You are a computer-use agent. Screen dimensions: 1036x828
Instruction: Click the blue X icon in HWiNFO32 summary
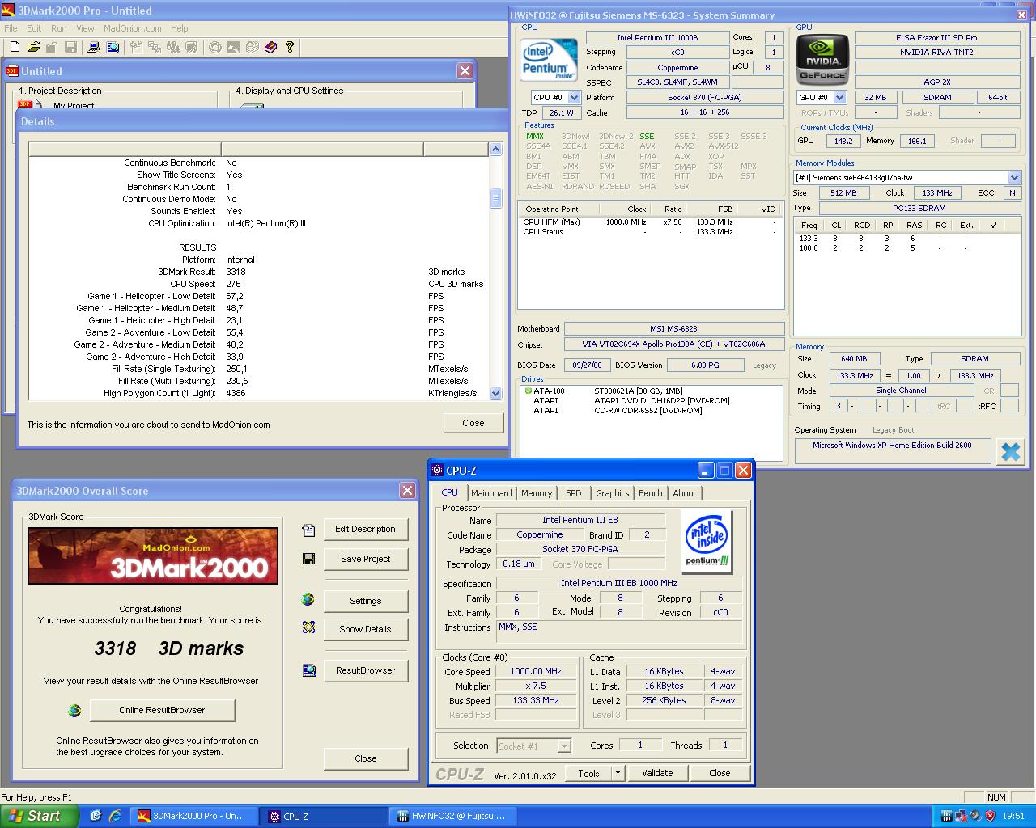click(x=1010, y=451)
